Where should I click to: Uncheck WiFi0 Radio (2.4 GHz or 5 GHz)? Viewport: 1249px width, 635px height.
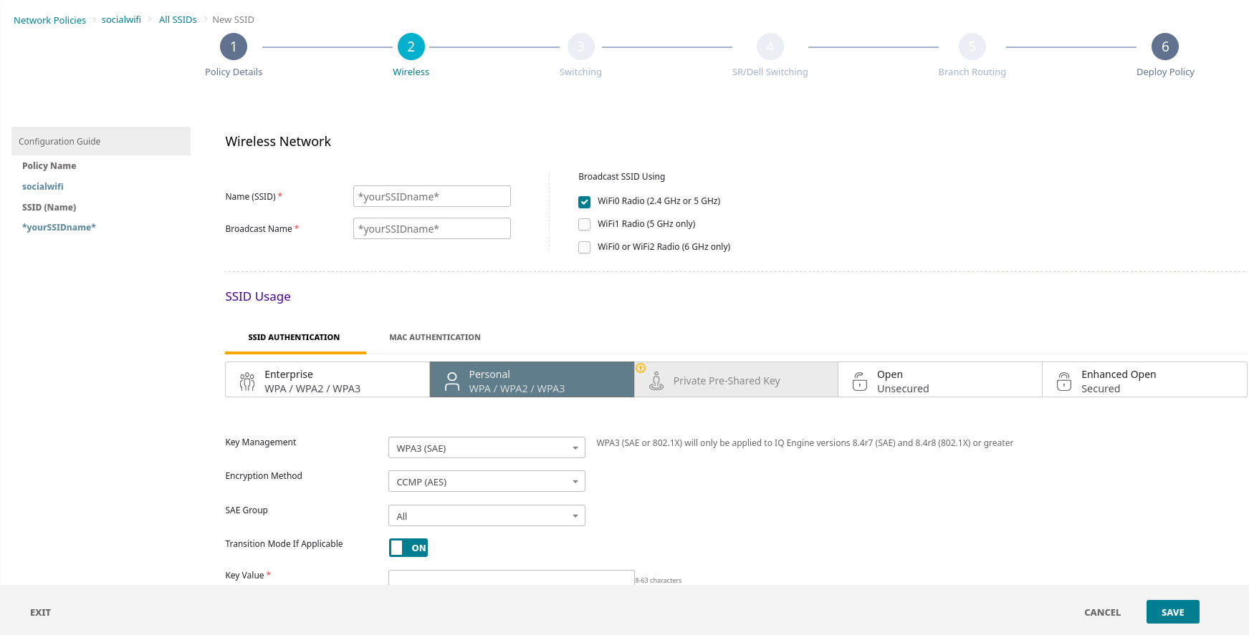click(x=585, y=202)
